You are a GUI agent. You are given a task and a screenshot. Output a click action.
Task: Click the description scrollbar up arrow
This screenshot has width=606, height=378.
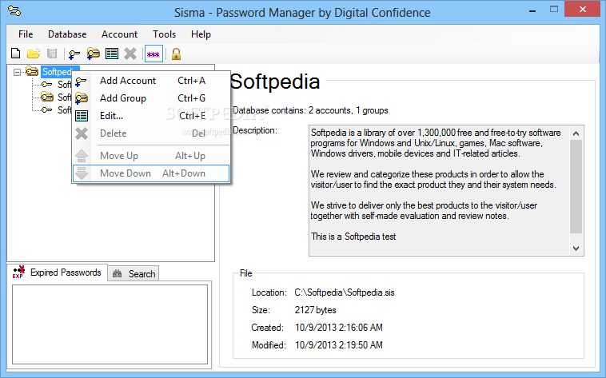[576, 133]
